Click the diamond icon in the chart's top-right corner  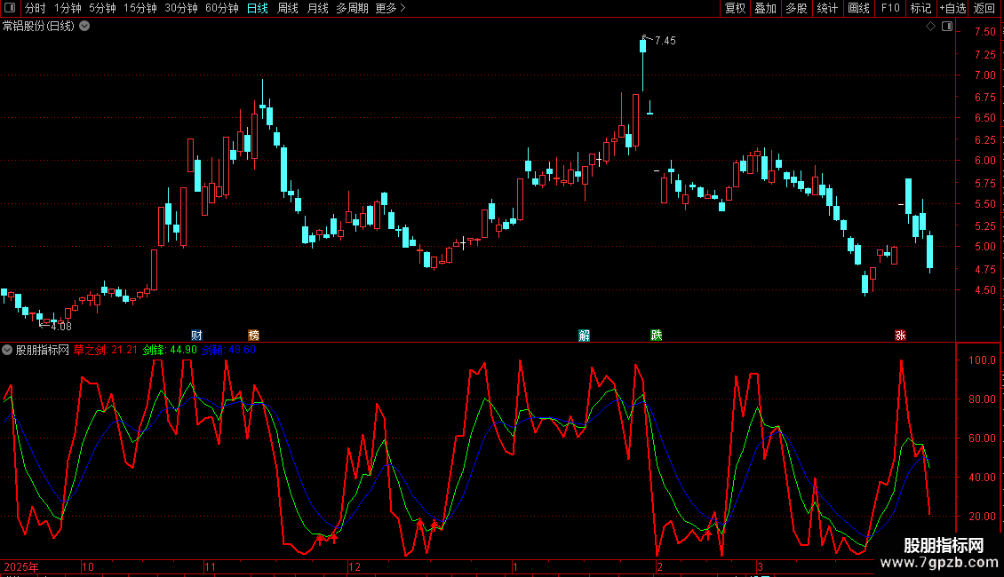click(x=931, y=27)
